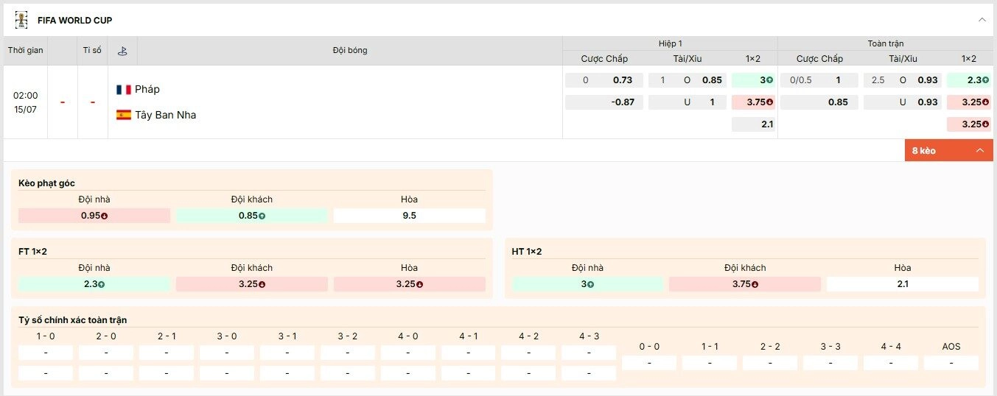Collapse the orange 8 kèo button
Screen dimensions: 997x396
point(948,150)
